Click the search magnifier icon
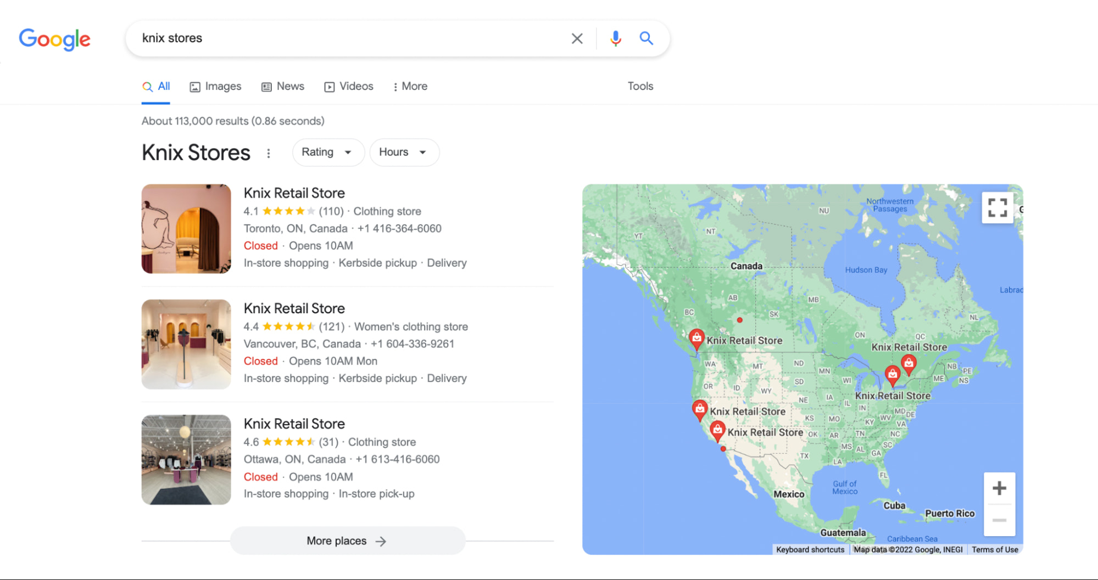The image size is (1098, 580). [646, 38]
